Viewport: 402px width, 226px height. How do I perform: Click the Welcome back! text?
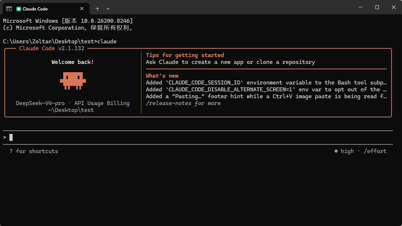[73, 62]
